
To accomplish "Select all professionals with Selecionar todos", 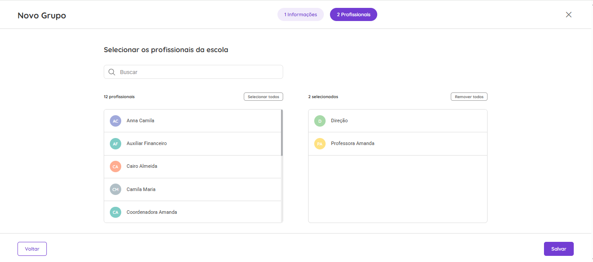I will (x=263, y=97).
